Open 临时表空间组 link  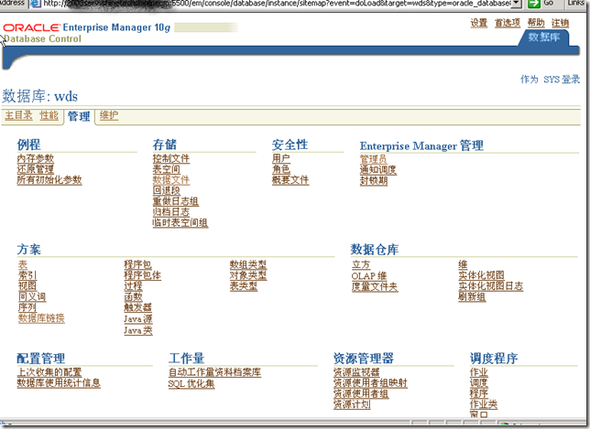coord(180,223)
